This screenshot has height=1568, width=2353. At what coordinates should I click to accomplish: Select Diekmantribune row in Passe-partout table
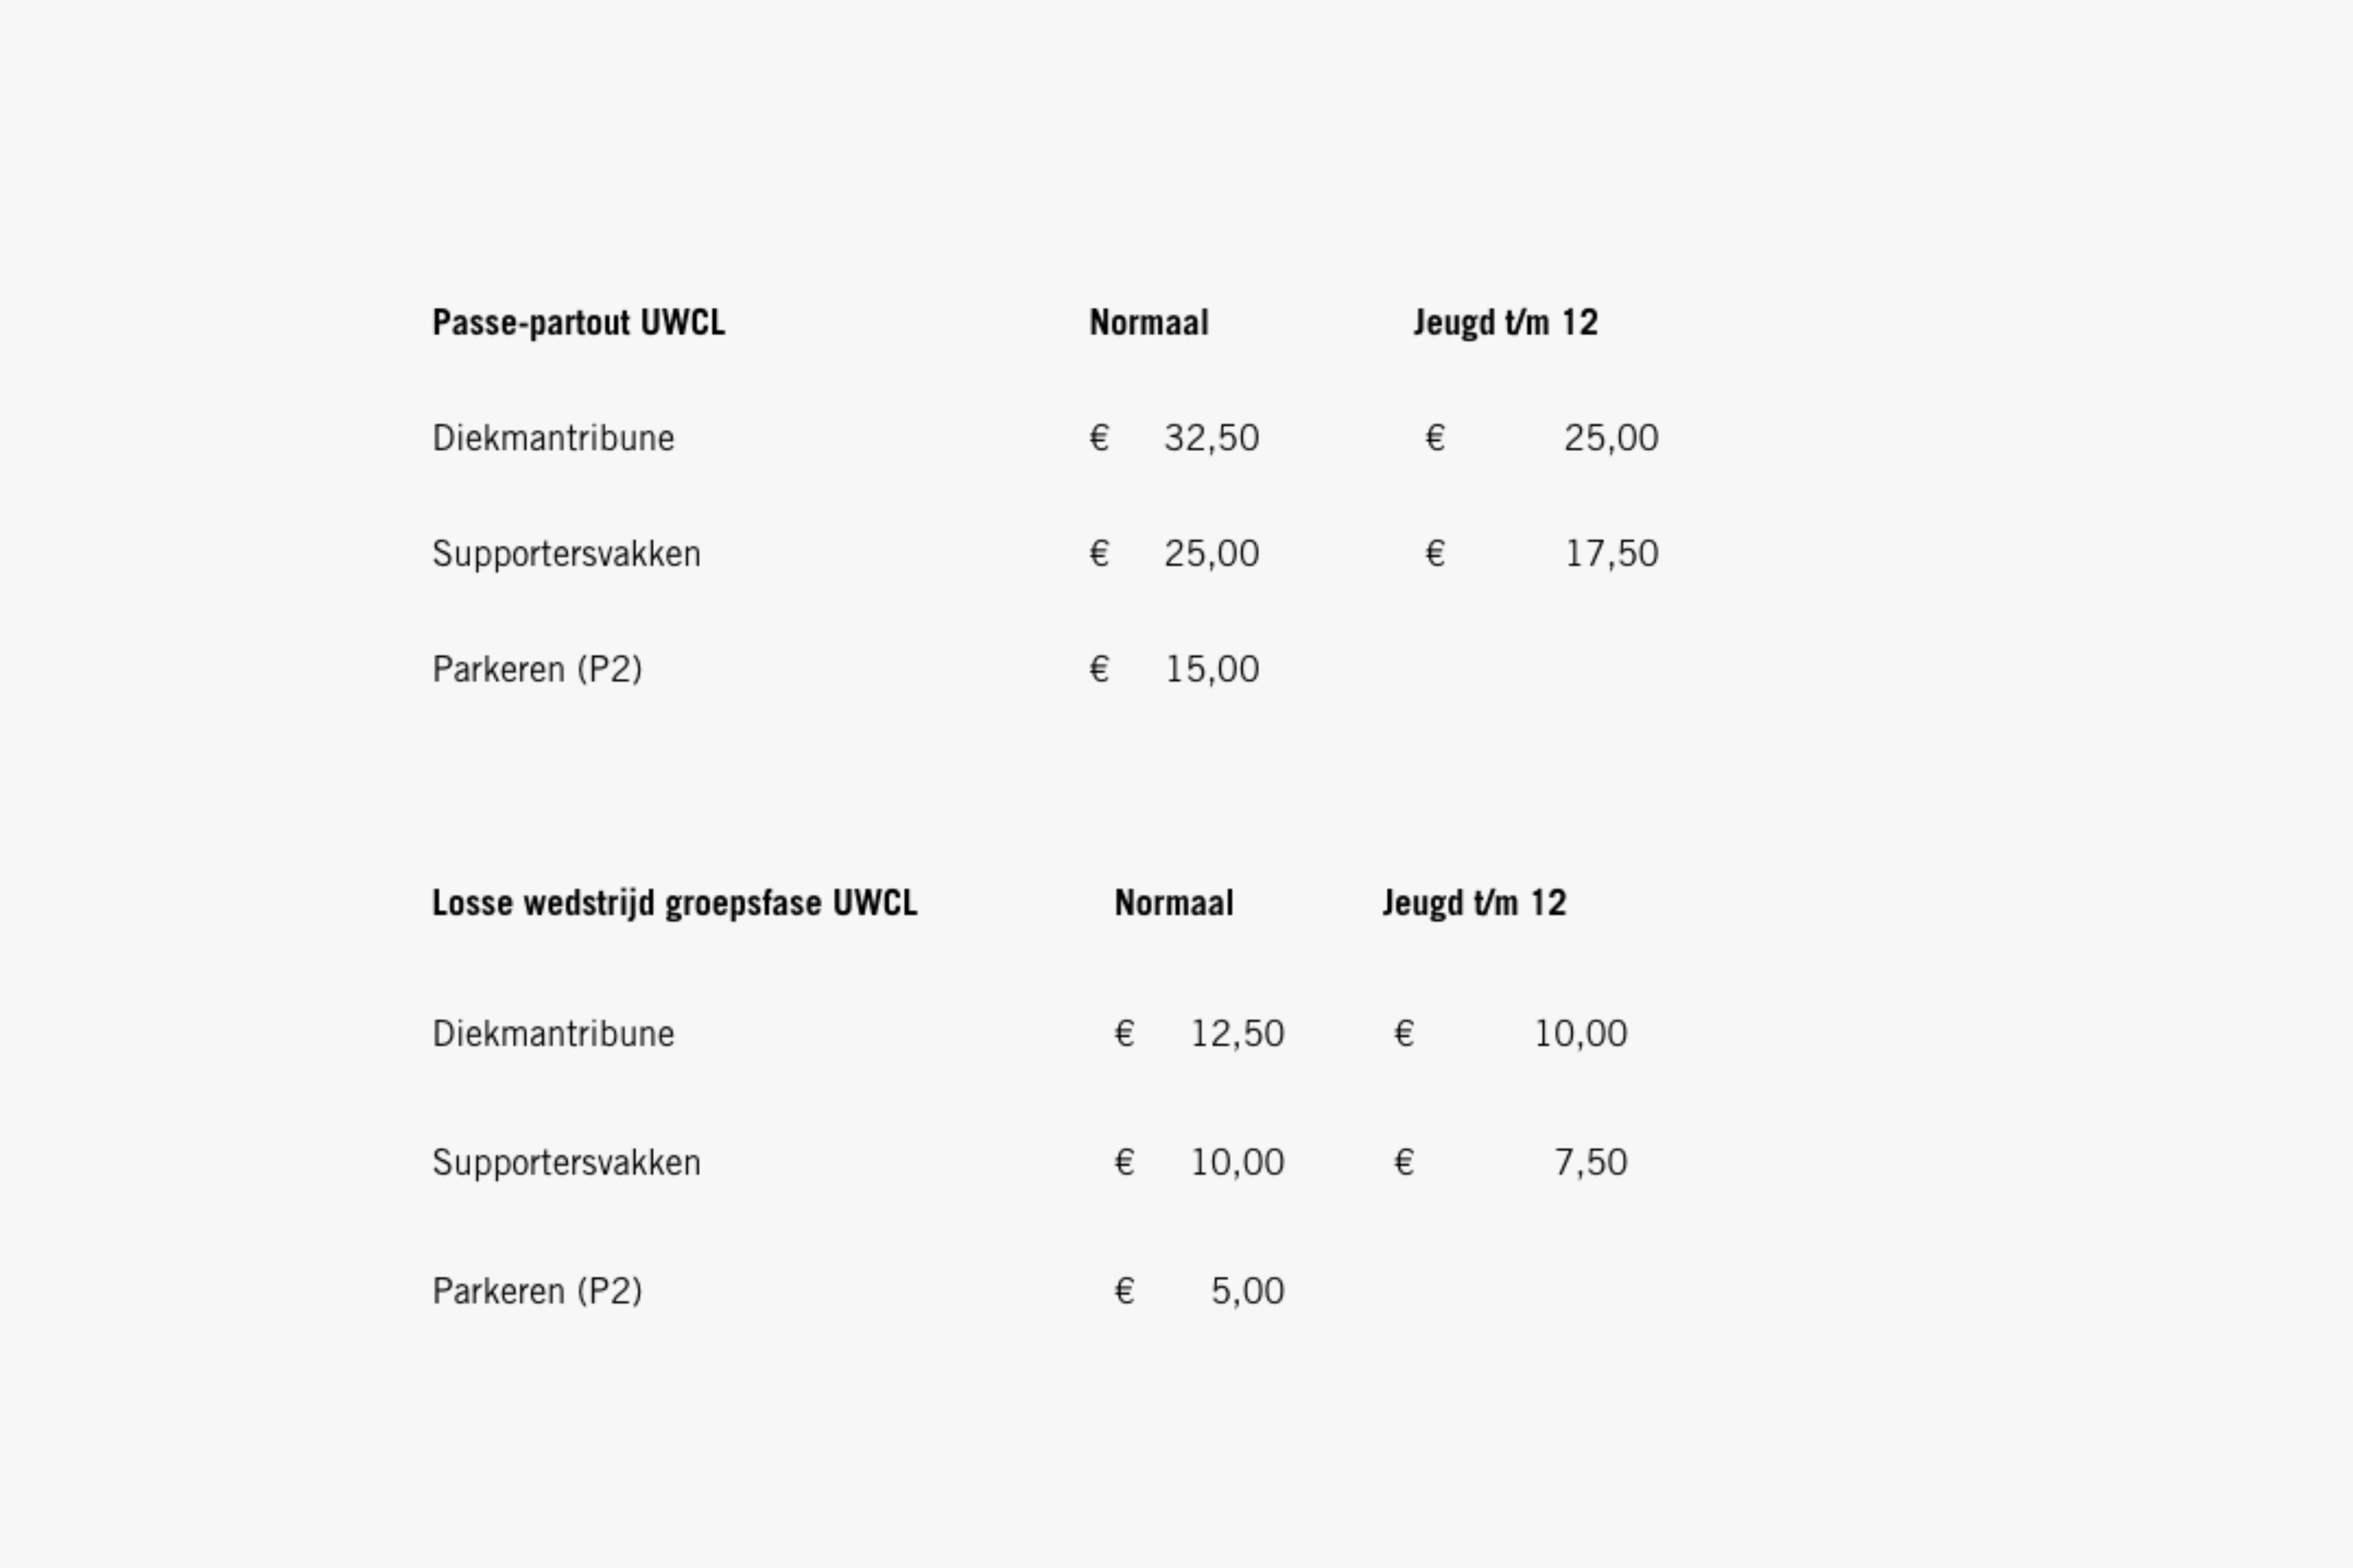[1046, 438]
